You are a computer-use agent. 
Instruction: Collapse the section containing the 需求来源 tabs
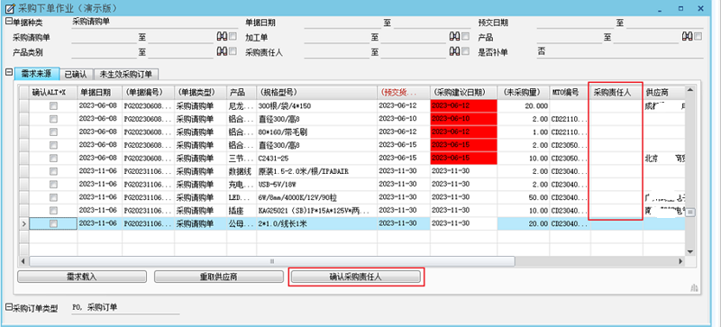(x=8, y=72)
